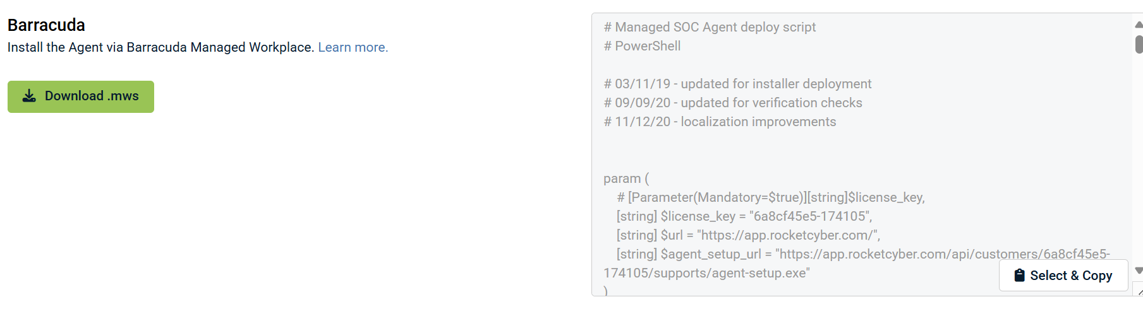Click the clipboard icon beside Select & Copy

coord(1019,276)
